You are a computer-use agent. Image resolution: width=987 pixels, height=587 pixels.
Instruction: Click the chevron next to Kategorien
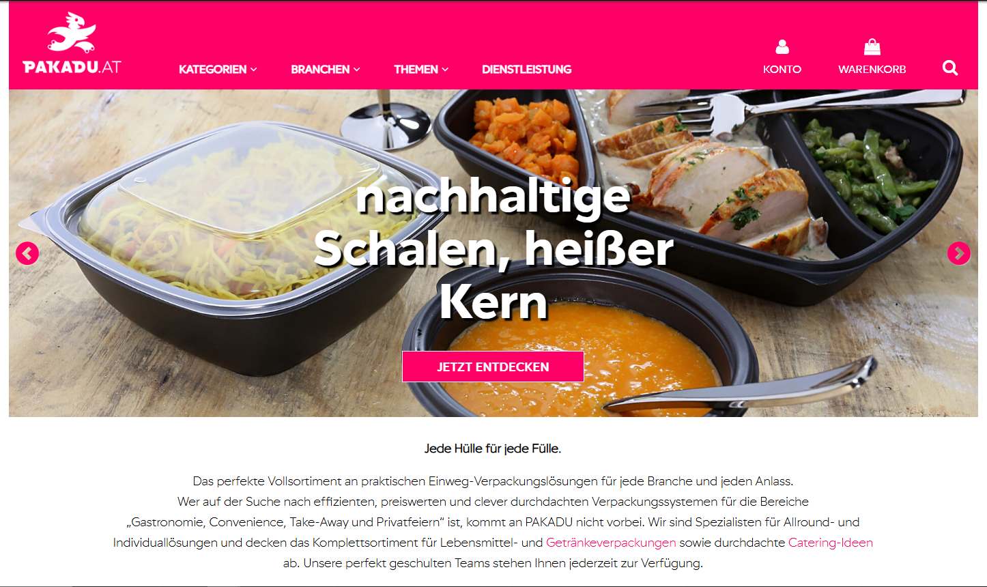click(253, 70)
